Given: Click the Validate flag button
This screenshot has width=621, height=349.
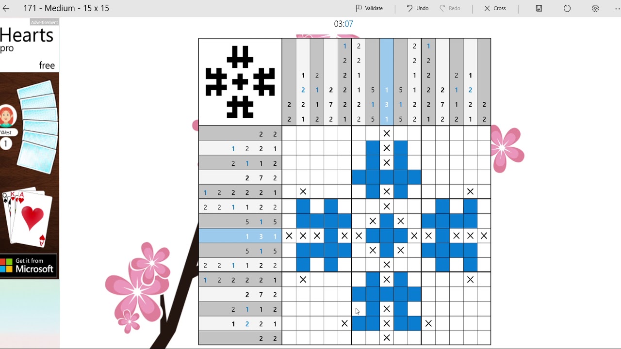Looking at the screenshot, I should [x=369, y=8].
